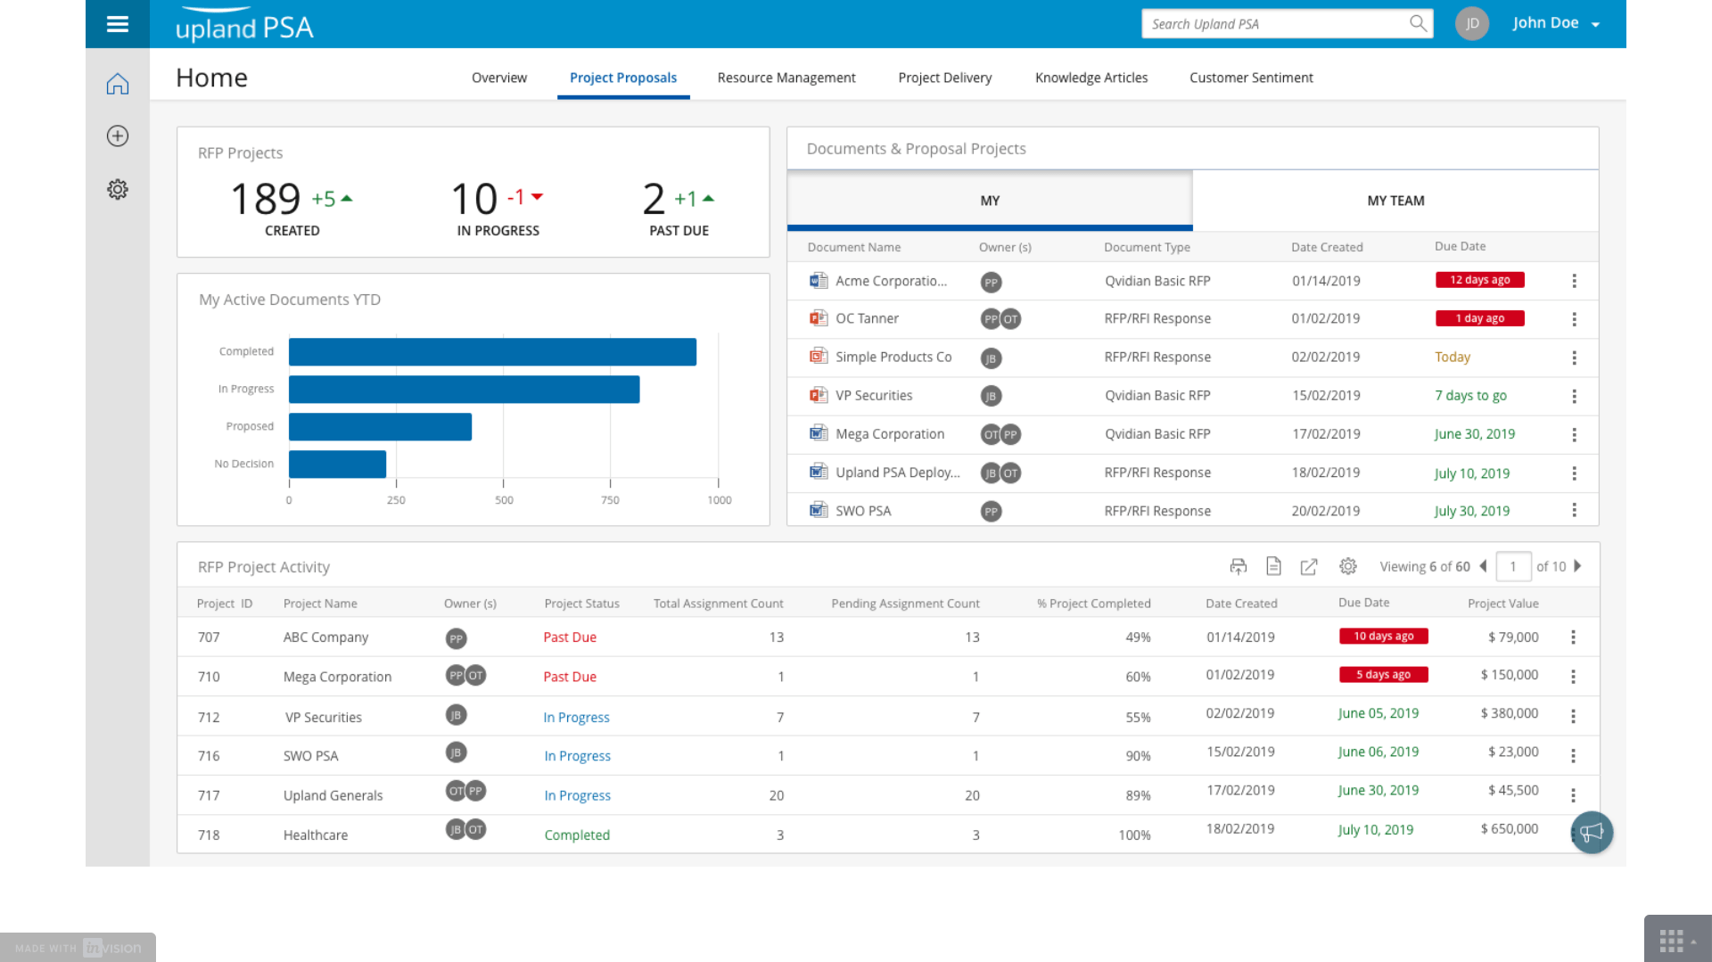Switch to MY TEAM documents tab

pyautogui.click(x=1395, y=201)
